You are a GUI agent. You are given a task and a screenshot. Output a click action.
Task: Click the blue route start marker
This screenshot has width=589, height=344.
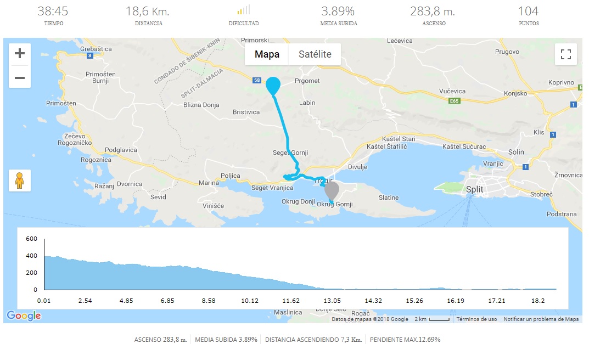pos(273,86)
